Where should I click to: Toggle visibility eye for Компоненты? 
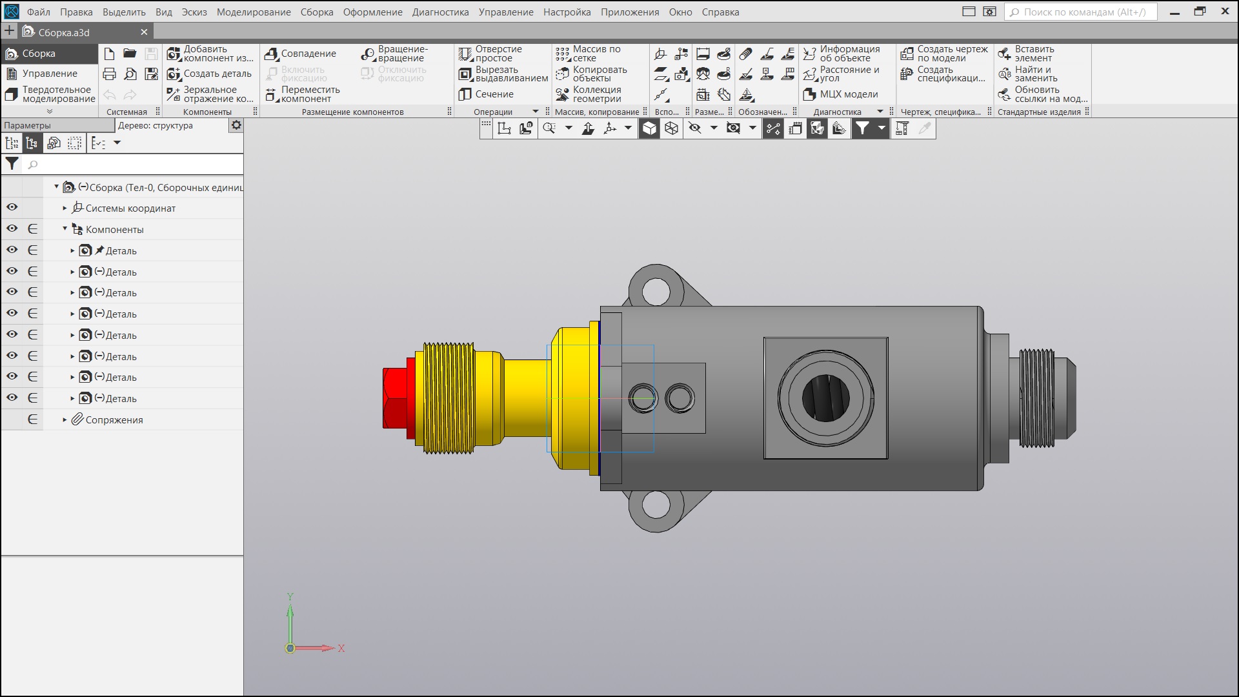pyautogui.click(x=12, y=228)
